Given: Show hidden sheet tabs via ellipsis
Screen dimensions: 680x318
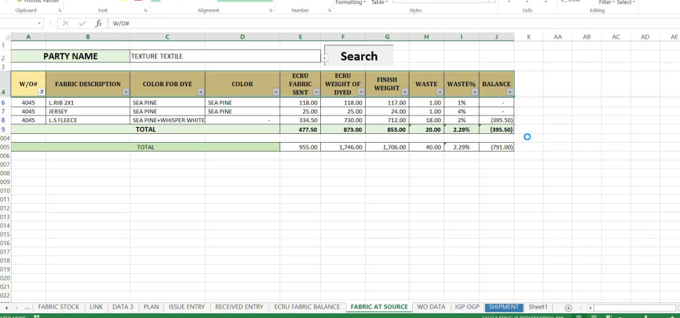Looking at the screenshot, I should [27, 308].
